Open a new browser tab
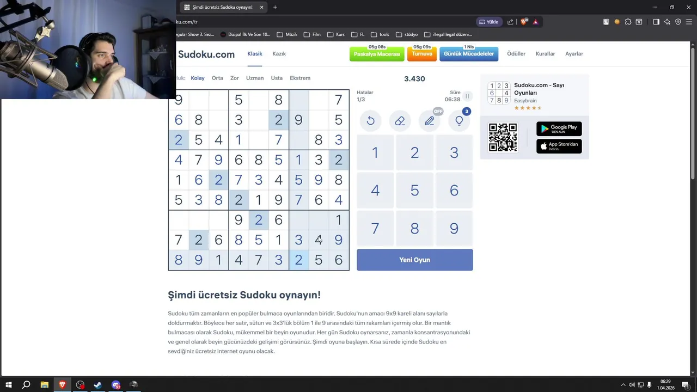 pos(275,7)
